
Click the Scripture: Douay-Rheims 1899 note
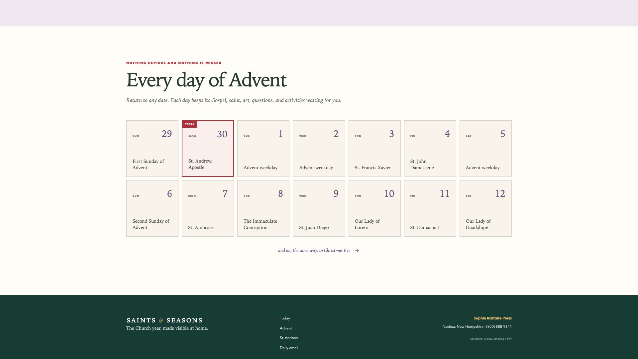click(491, 339)
